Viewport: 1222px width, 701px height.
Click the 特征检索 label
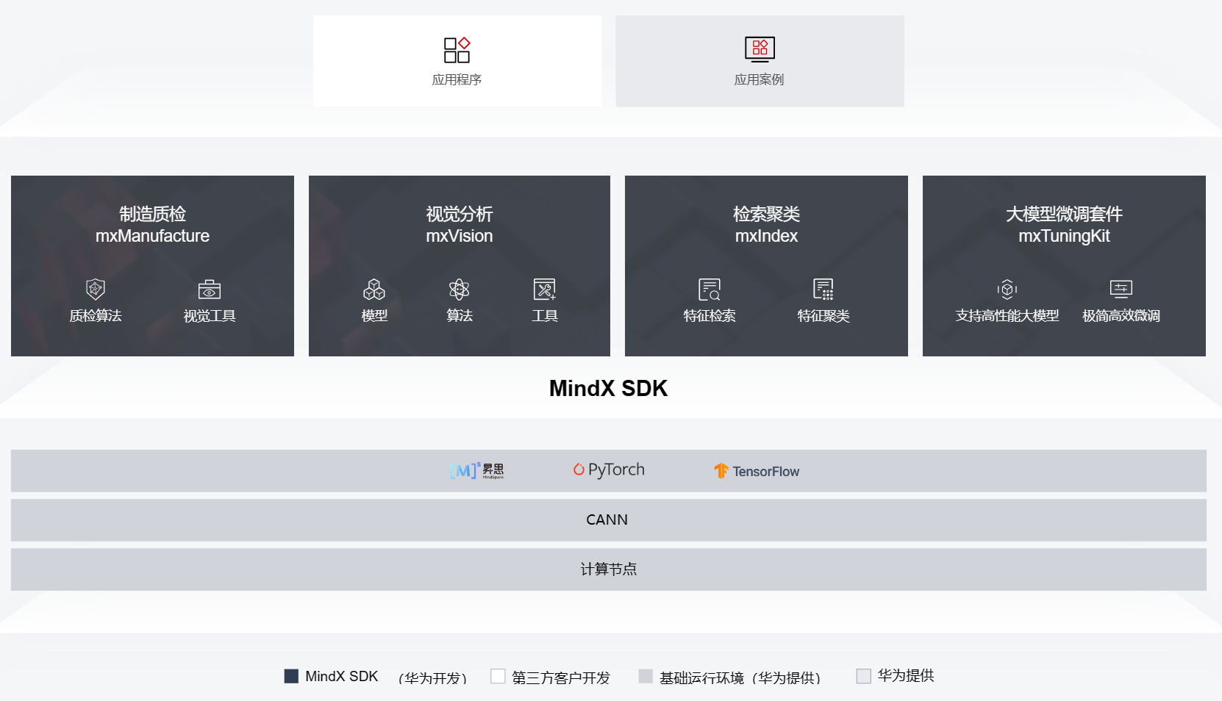pos(710,316)
